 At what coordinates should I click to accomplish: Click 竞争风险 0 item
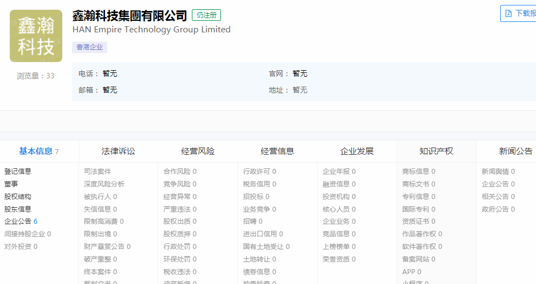pos(180,184)
